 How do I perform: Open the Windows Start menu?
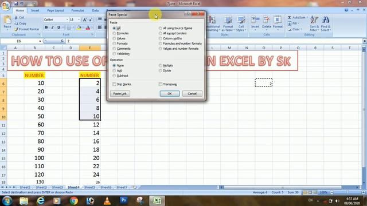click(x=7, y=201)
